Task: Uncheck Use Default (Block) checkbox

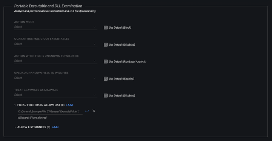Action: pos(106,28)
